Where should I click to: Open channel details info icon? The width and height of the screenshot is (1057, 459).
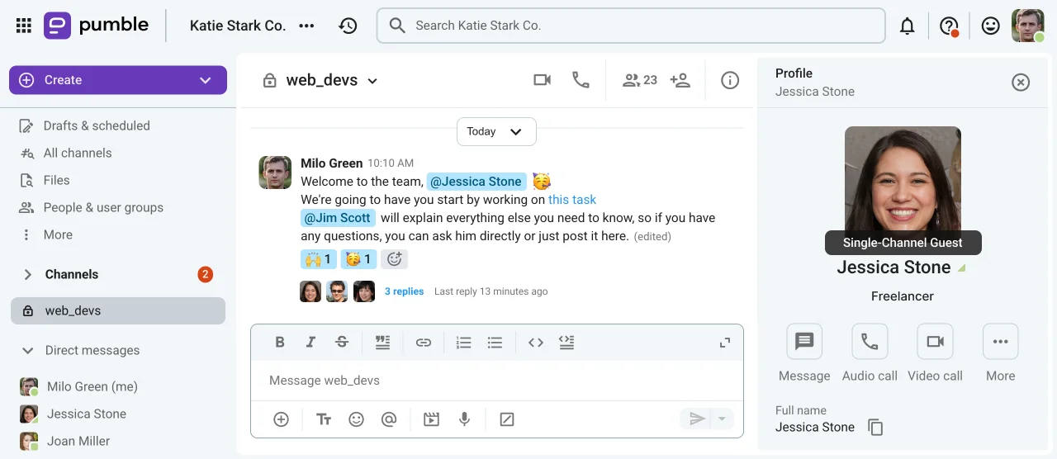[730, 80]
